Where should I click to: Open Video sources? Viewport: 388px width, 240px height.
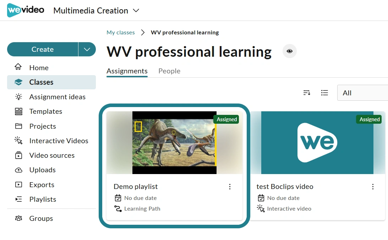51,155
